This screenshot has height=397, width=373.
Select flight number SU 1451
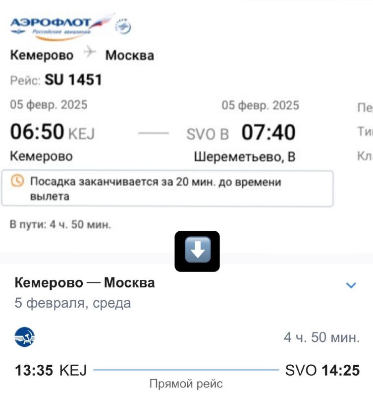coord(73,79)
